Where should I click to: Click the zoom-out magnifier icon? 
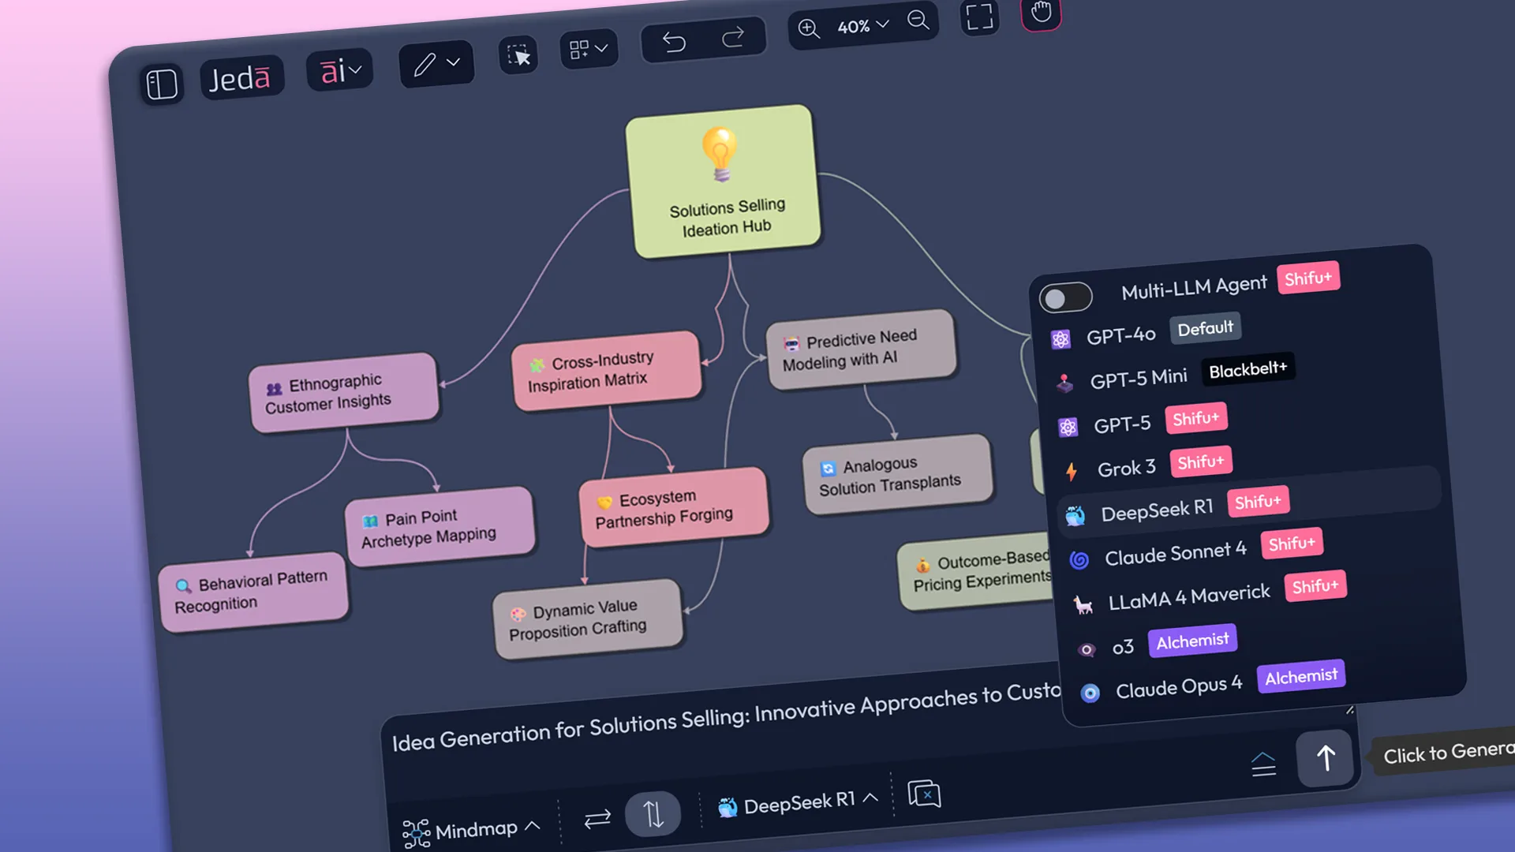pyautogui.click(x=918, y=21)
